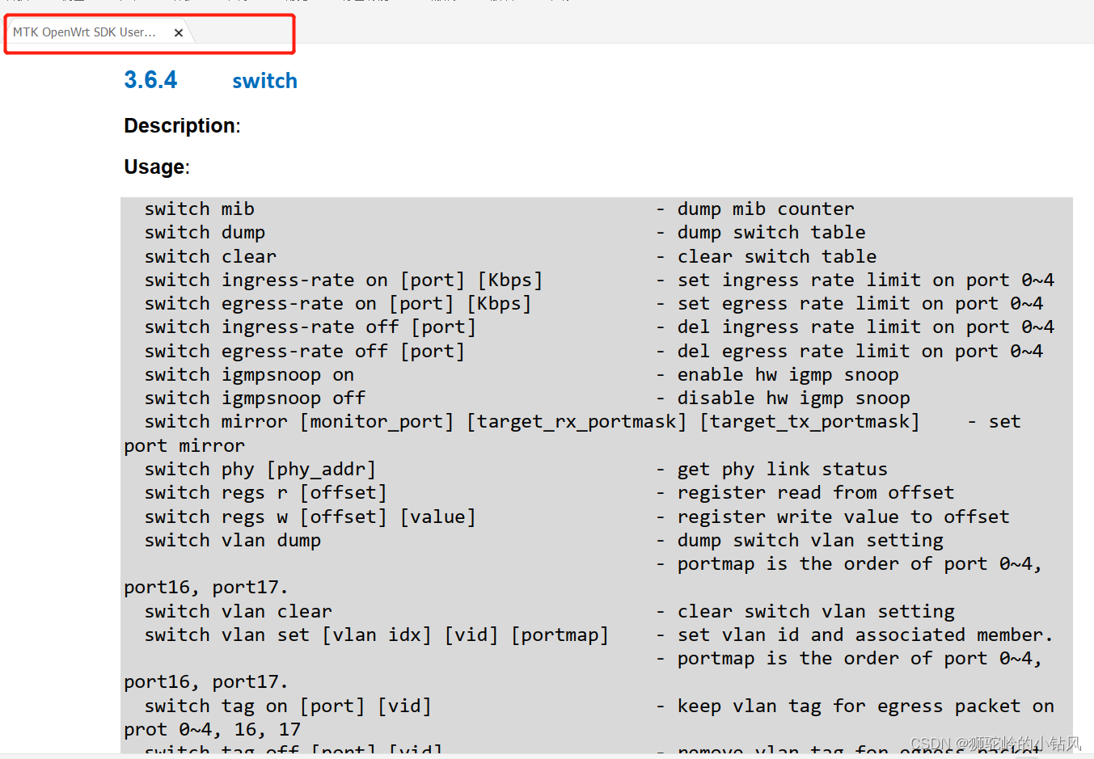Click 'set vlan id and associated member' description
Screen dimensions: 1094x759
click(x=865, y=635)
